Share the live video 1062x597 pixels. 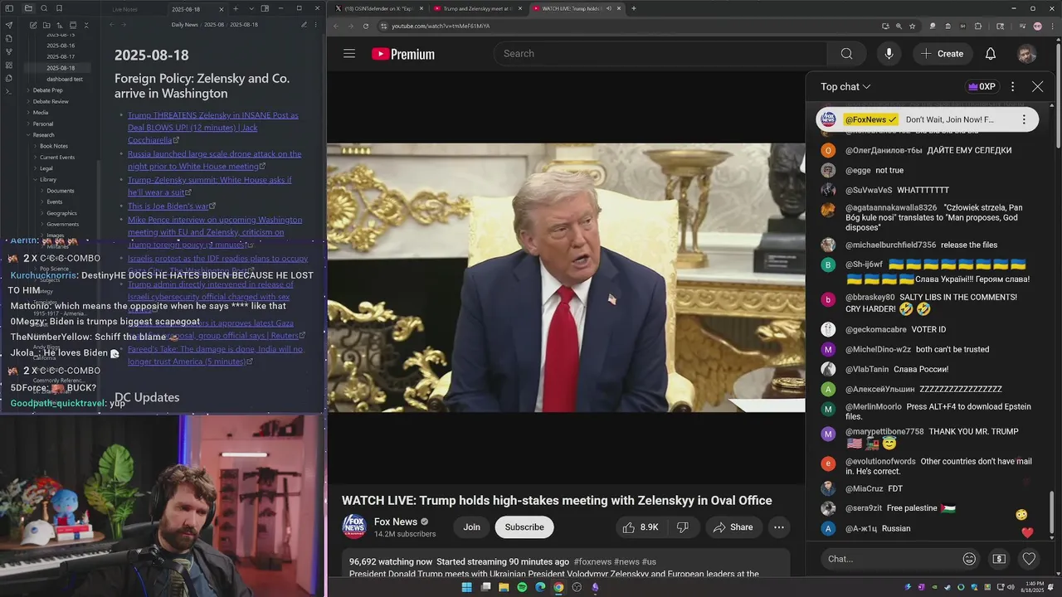(x=733, y=527)
